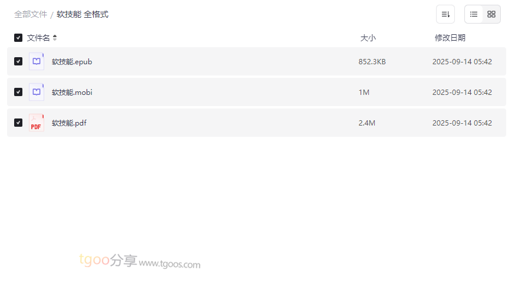Uncheck the 软技能.pdf checkbox
The width and height of the screenshot is (515, 303).
[x=18, y=123]
